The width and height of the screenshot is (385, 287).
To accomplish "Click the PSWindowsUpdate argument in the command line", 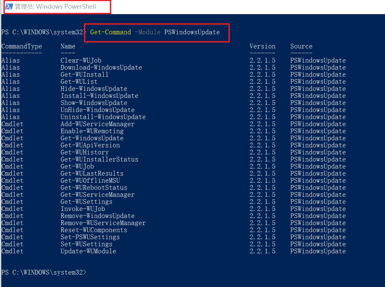I will click(192, 32).
